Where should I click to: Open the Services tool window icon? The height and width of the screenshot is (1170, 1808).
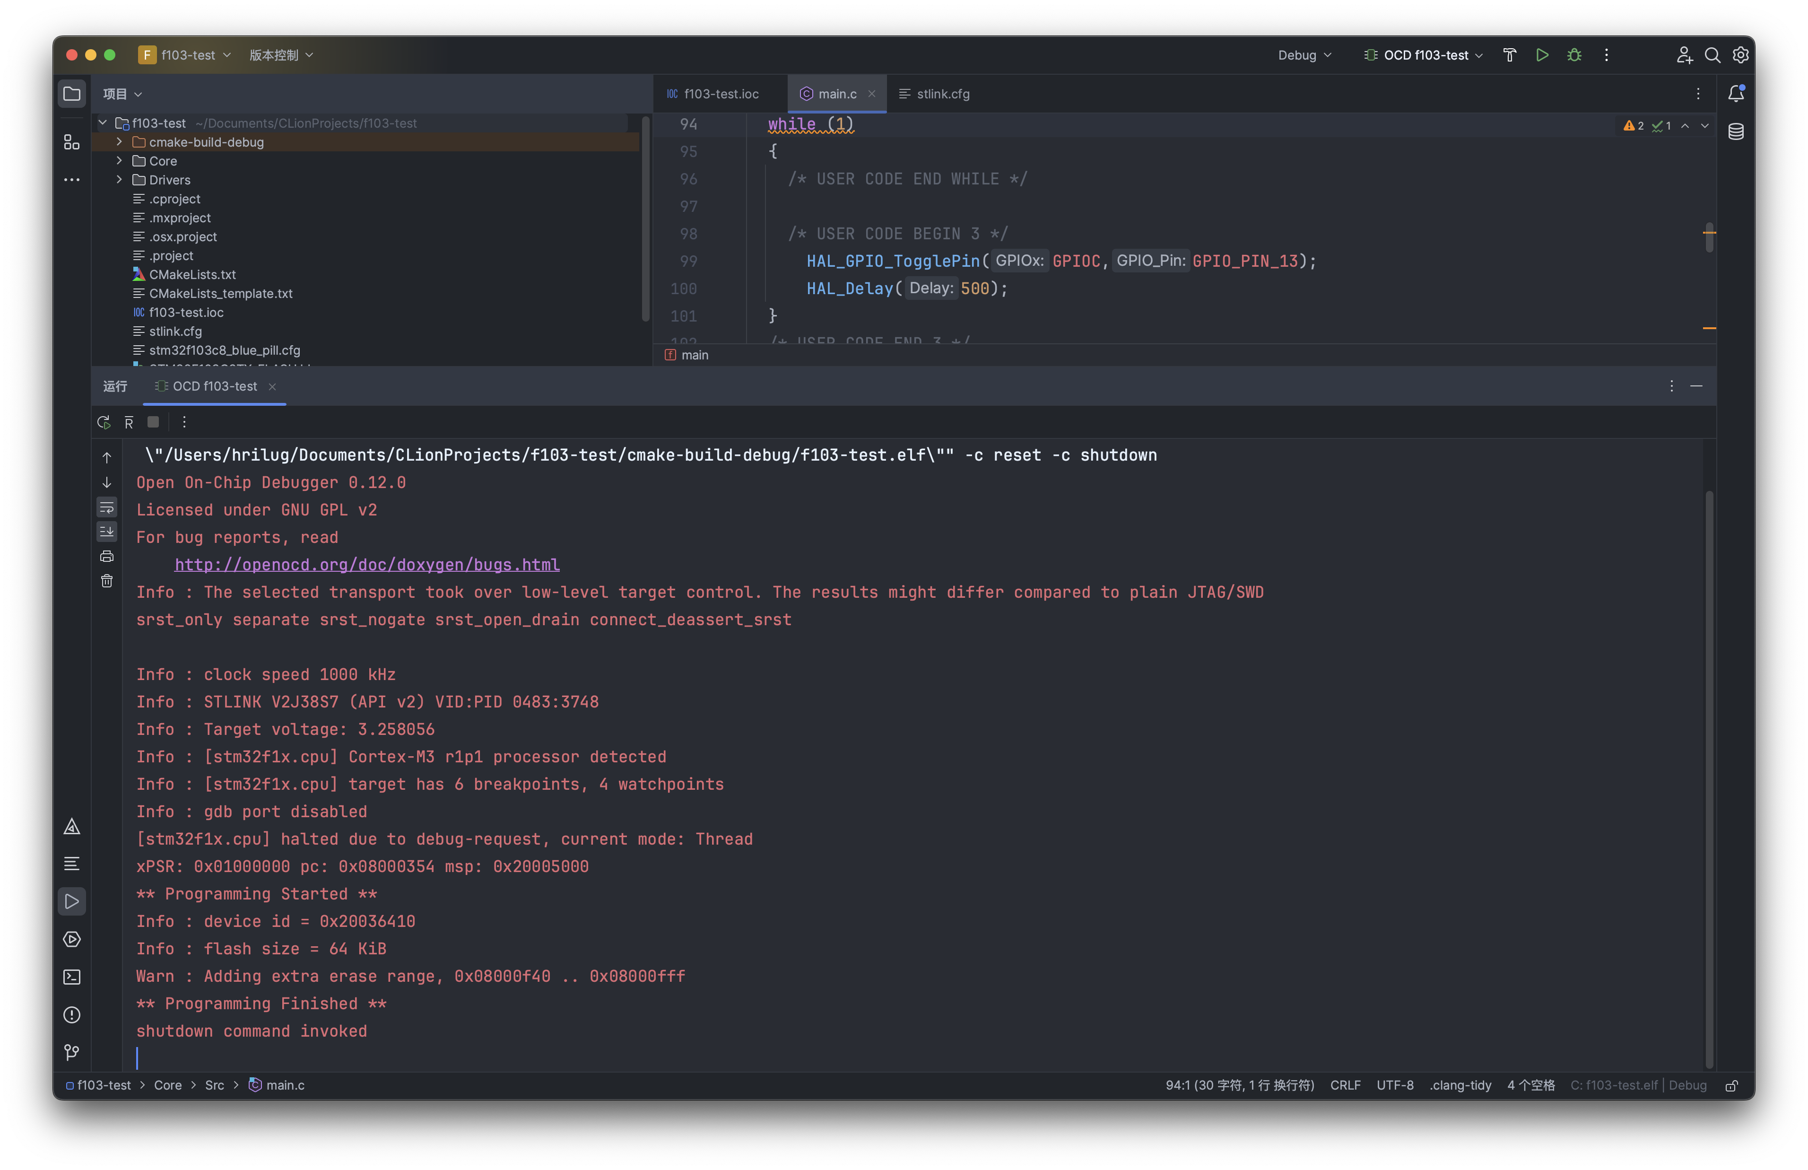coord(71,940)
